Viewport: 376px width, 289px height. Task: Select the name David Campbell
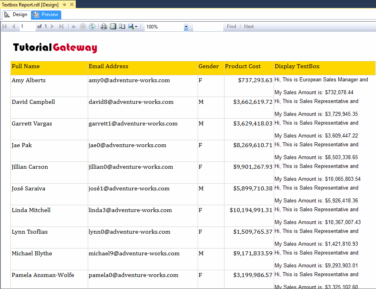pyautogui.click(x=33, y=102)
